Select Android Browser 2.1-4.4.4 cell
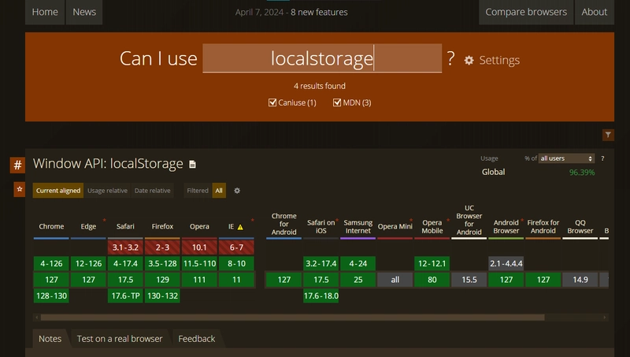The image size is (630, 357). tap(506, 264)
